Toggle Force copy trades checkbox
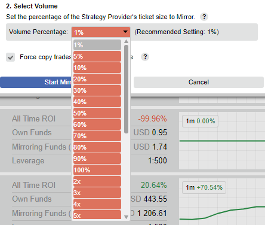The height and width of the screenshot is (225, 265). click(x=10, y=57)
